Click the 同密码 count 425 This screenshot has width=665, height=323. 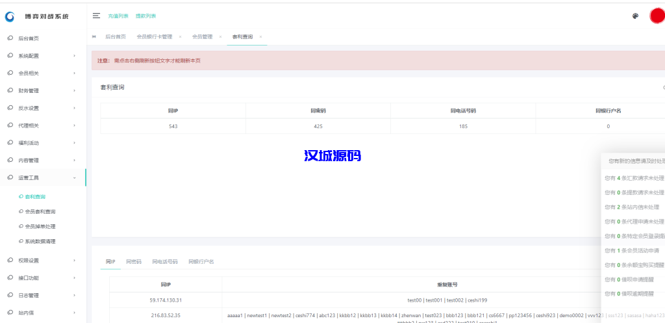(x=318, y=126)
